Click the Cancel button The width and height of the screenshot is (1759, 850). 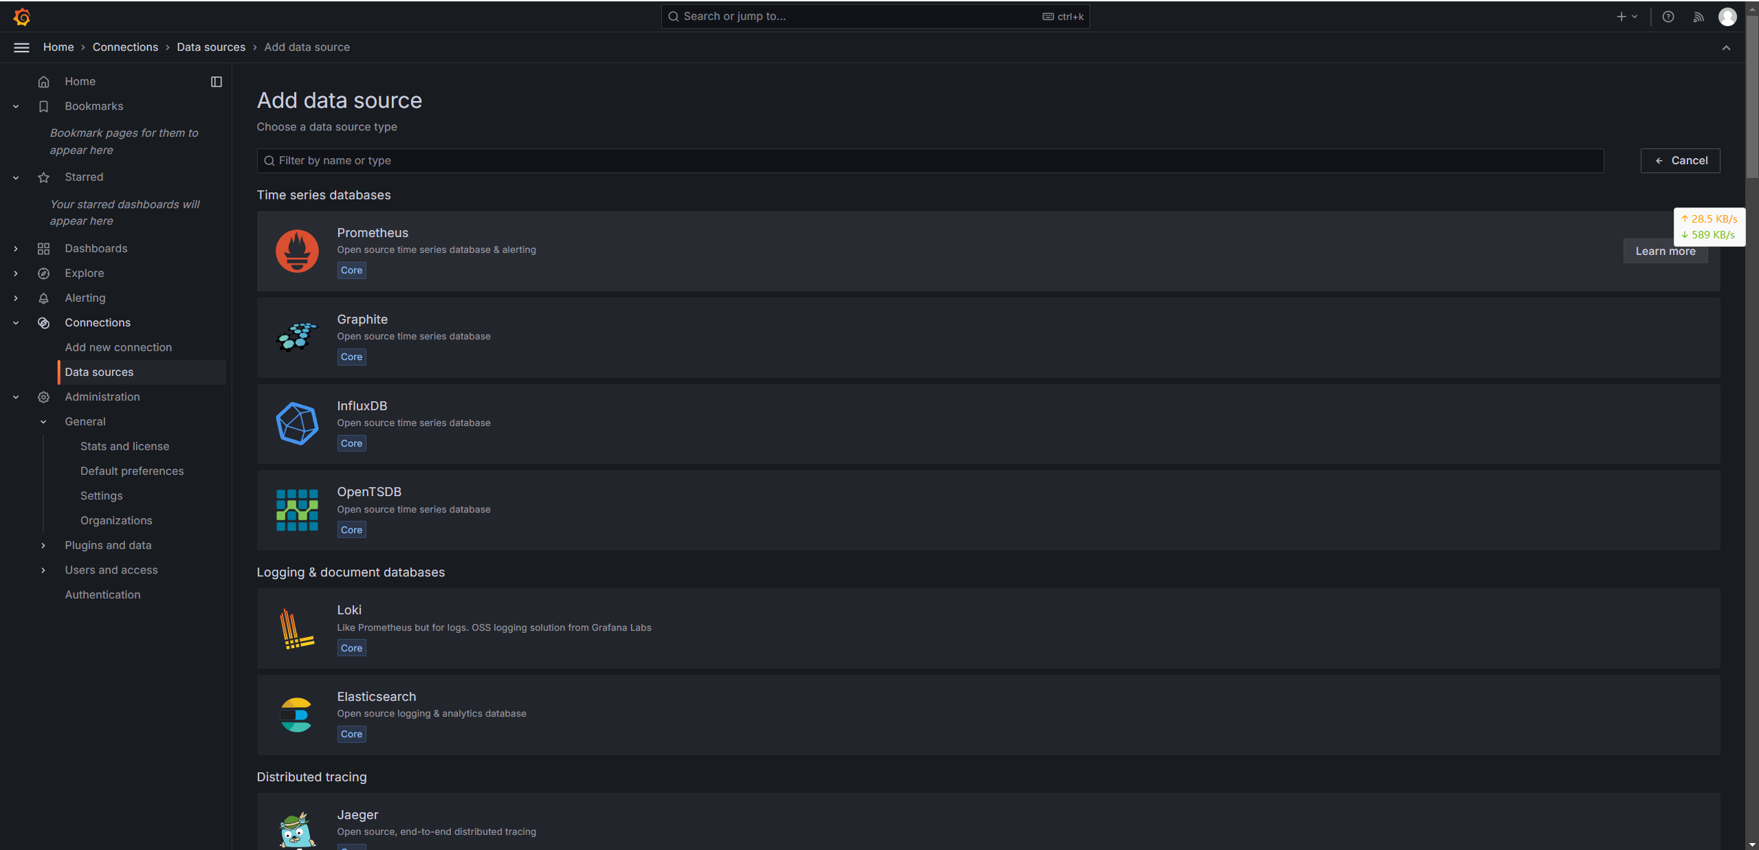(1680, 161)
